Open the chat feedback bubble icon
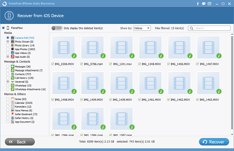 click(x=204, y=4)
